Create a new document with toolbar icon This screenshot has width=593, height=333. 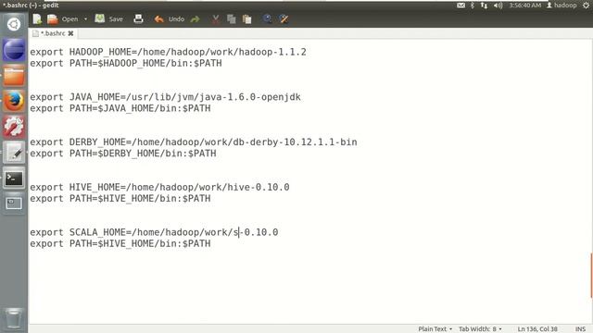37,18
